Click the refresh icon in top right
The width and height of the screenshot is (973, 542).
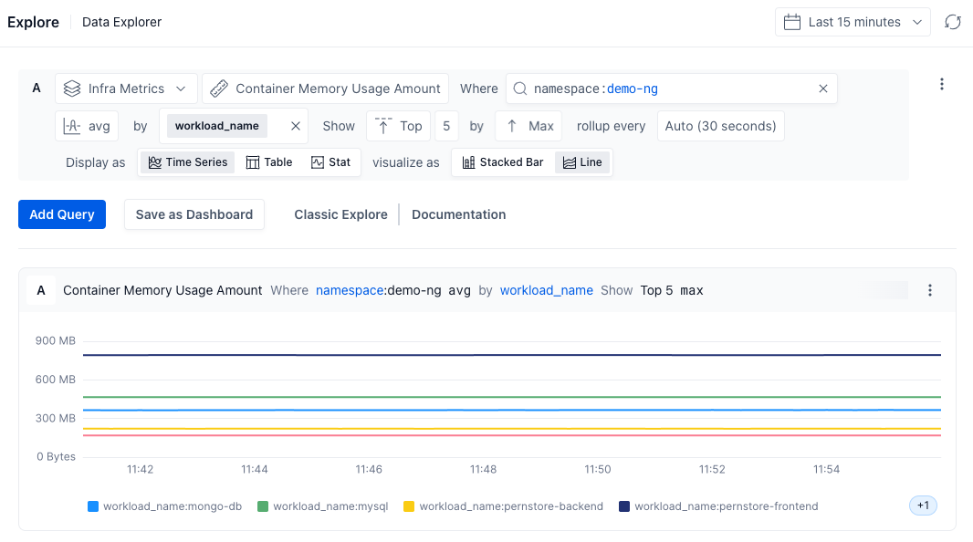coord(952,22)
